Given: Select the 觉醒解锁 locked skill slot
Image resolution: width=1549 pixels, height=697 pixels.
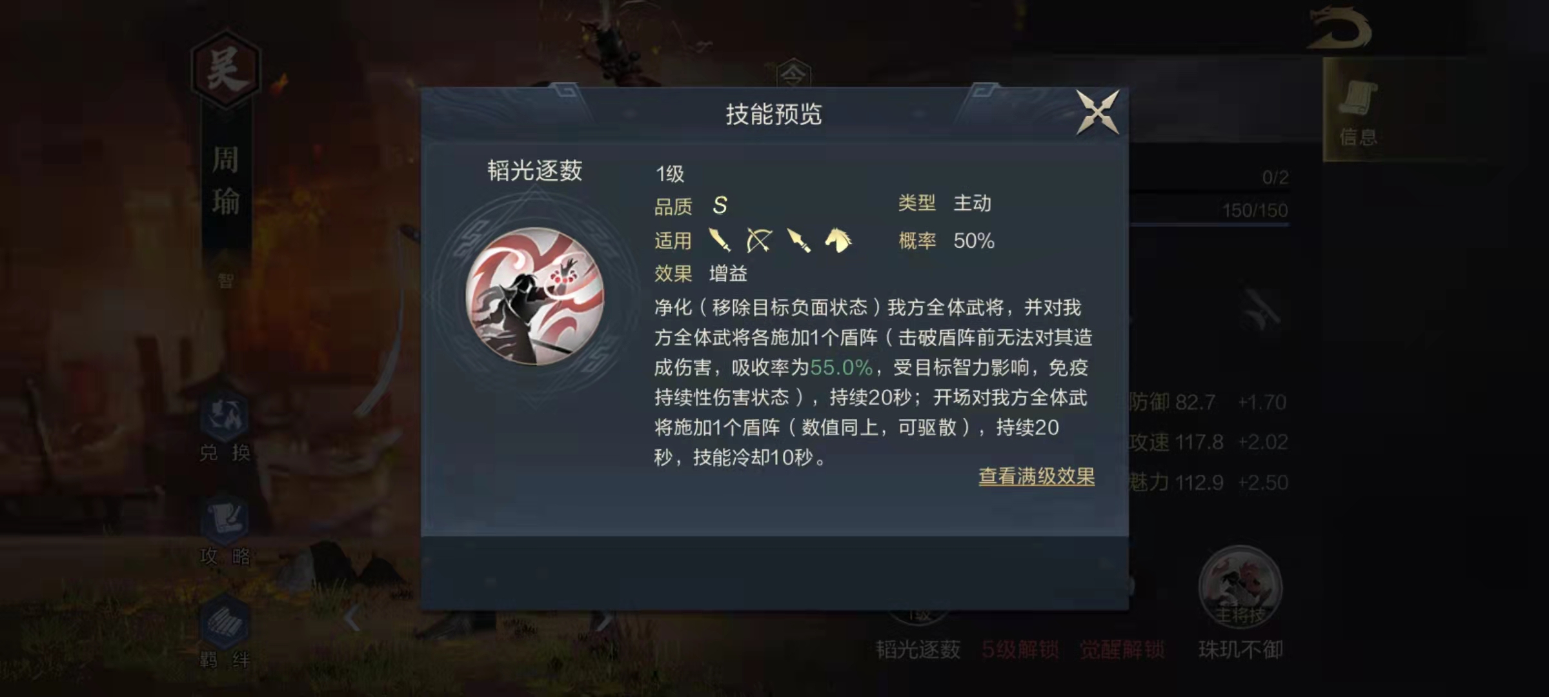Looking at the screenshot, I should 1122,649.
